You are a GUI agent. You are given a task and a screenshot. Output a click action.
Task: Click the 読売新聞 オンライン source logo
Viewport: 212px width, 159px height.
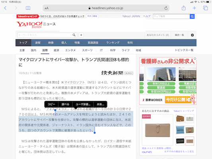[117, 73]
